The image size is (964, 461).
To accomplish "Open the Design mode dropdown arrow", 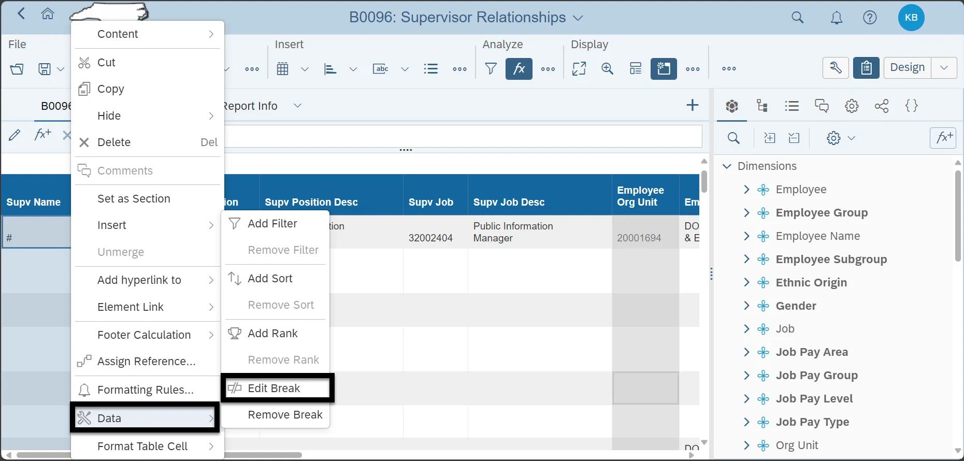I will click(944, 68).
